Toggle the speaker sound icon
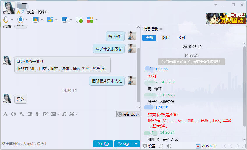This screenshot has width=247, height=150. [169, 146]
